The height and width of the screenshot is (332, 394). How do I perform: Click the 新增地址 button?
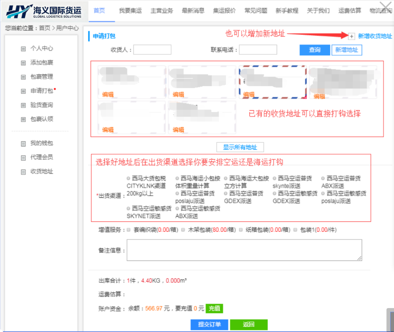pos(347,50)
